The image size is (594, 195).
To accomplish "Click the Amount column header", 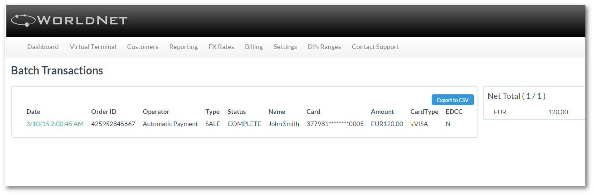I will [x=382, y=112].
